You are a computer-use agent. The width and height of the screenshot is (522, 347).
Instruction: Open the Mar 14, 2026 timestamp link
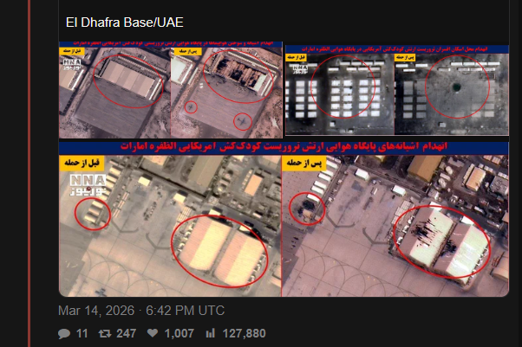141,311
